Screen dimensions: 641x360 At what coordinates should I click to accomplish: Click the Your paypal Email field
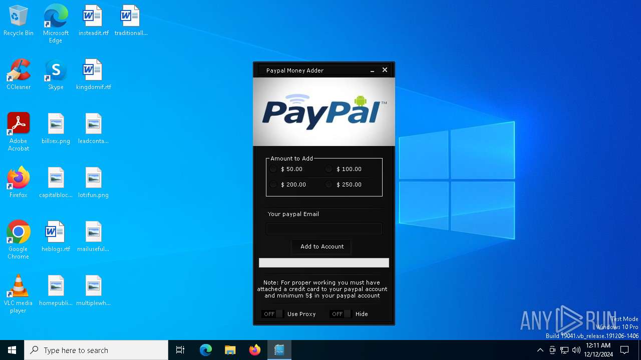[x=324, y=229]
